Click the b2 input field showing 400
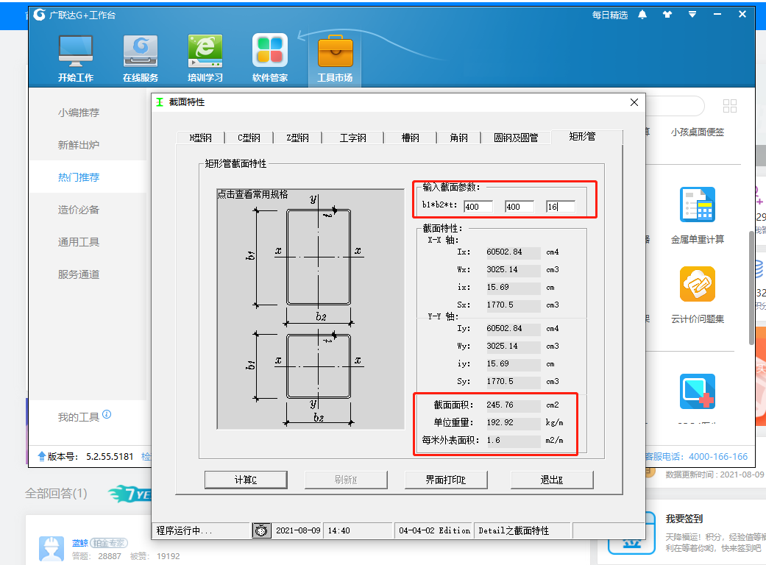 tap(519, 207)
